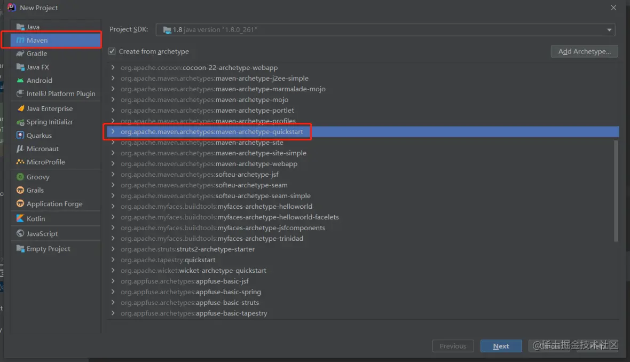Click the Android robot icon
This screenshot has width=630, height=362.
[20, 80]
